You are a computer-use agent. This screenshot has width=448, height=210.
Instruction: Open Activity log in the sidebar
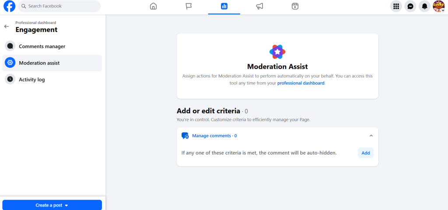coord(31,80)
